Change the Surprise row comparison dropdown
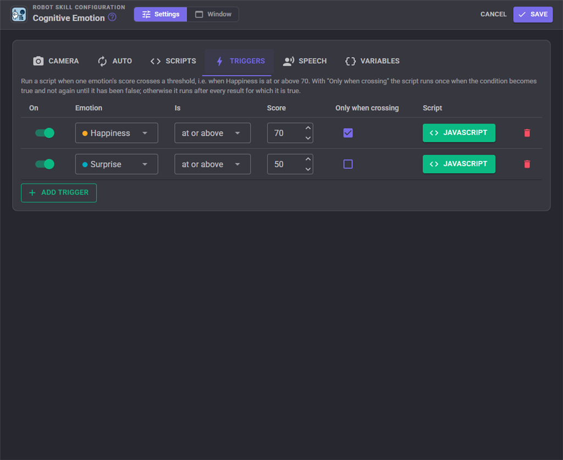563x460 pixels. point(213,164)
